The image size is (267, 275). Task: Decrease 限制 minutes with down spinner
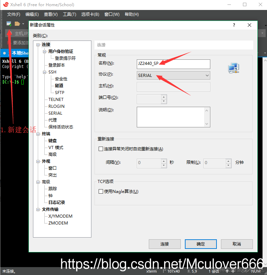[228, 165]
